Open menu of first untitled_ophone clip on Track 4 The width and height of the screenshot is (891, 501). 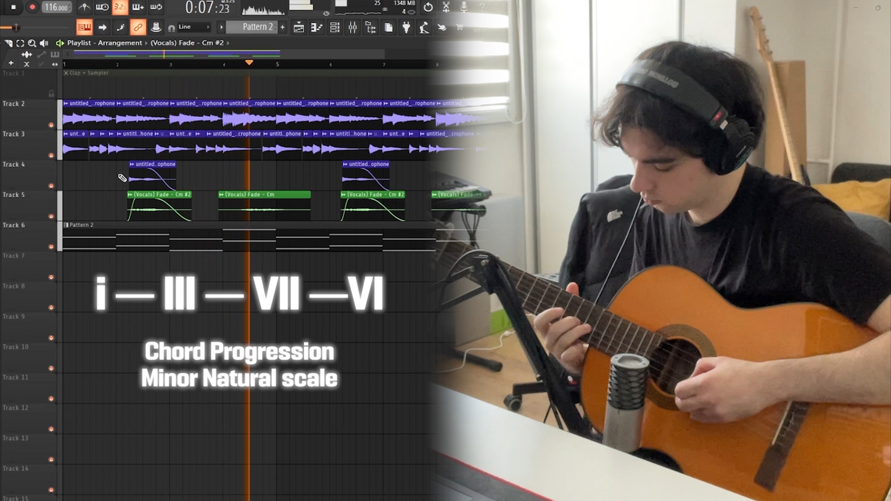pos(132,165)
